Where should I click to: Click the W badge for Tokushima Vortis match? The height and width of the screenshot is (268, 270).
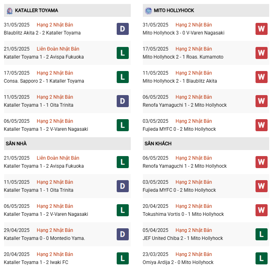tap(262, 210)
